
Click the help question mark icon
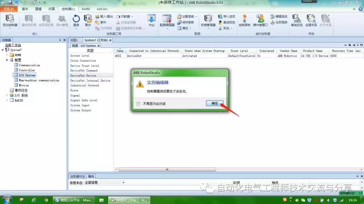360,9
